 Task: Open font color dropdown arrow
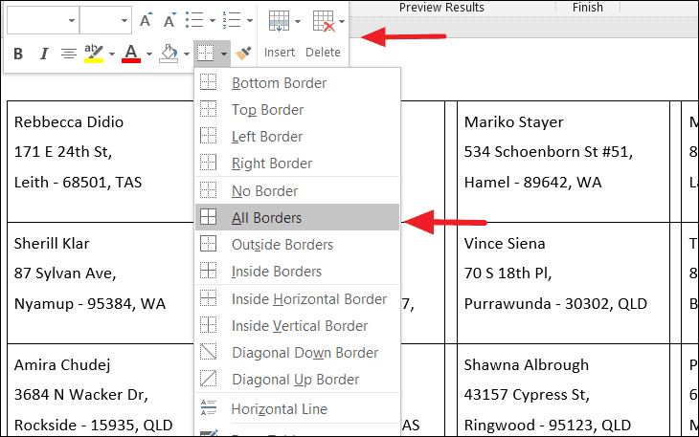click(149, 55)
